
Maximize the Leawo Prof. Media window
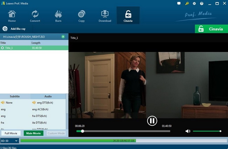[x=217, y=3]
